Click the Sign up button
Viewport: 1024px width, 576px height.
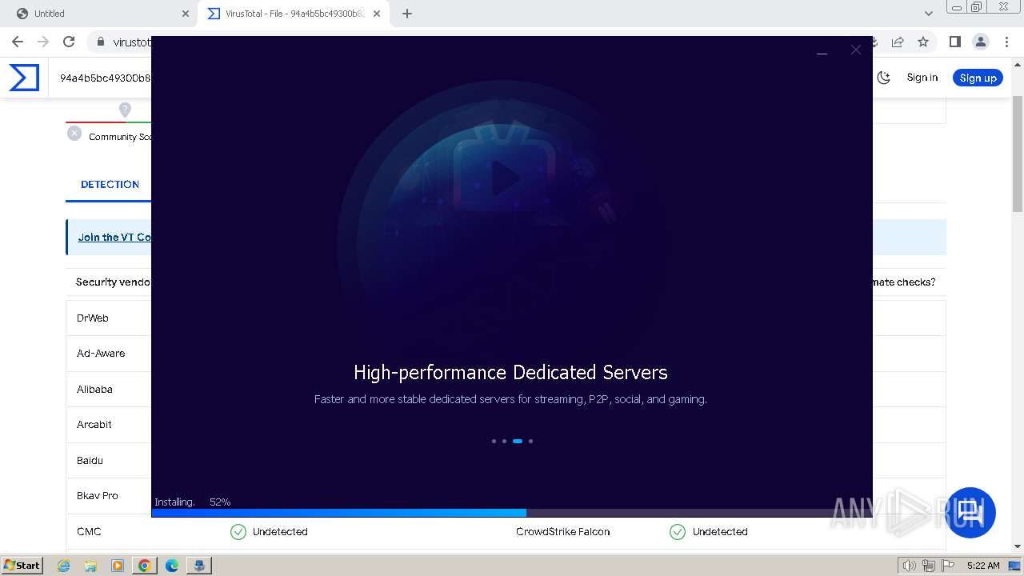(x=978, y=78)
